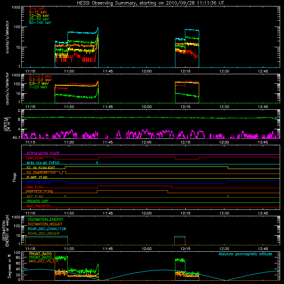Click the HESSI Observing Summary plot title
The width and height of the screenshot is (284, 284).
click(x=150, y=3)
